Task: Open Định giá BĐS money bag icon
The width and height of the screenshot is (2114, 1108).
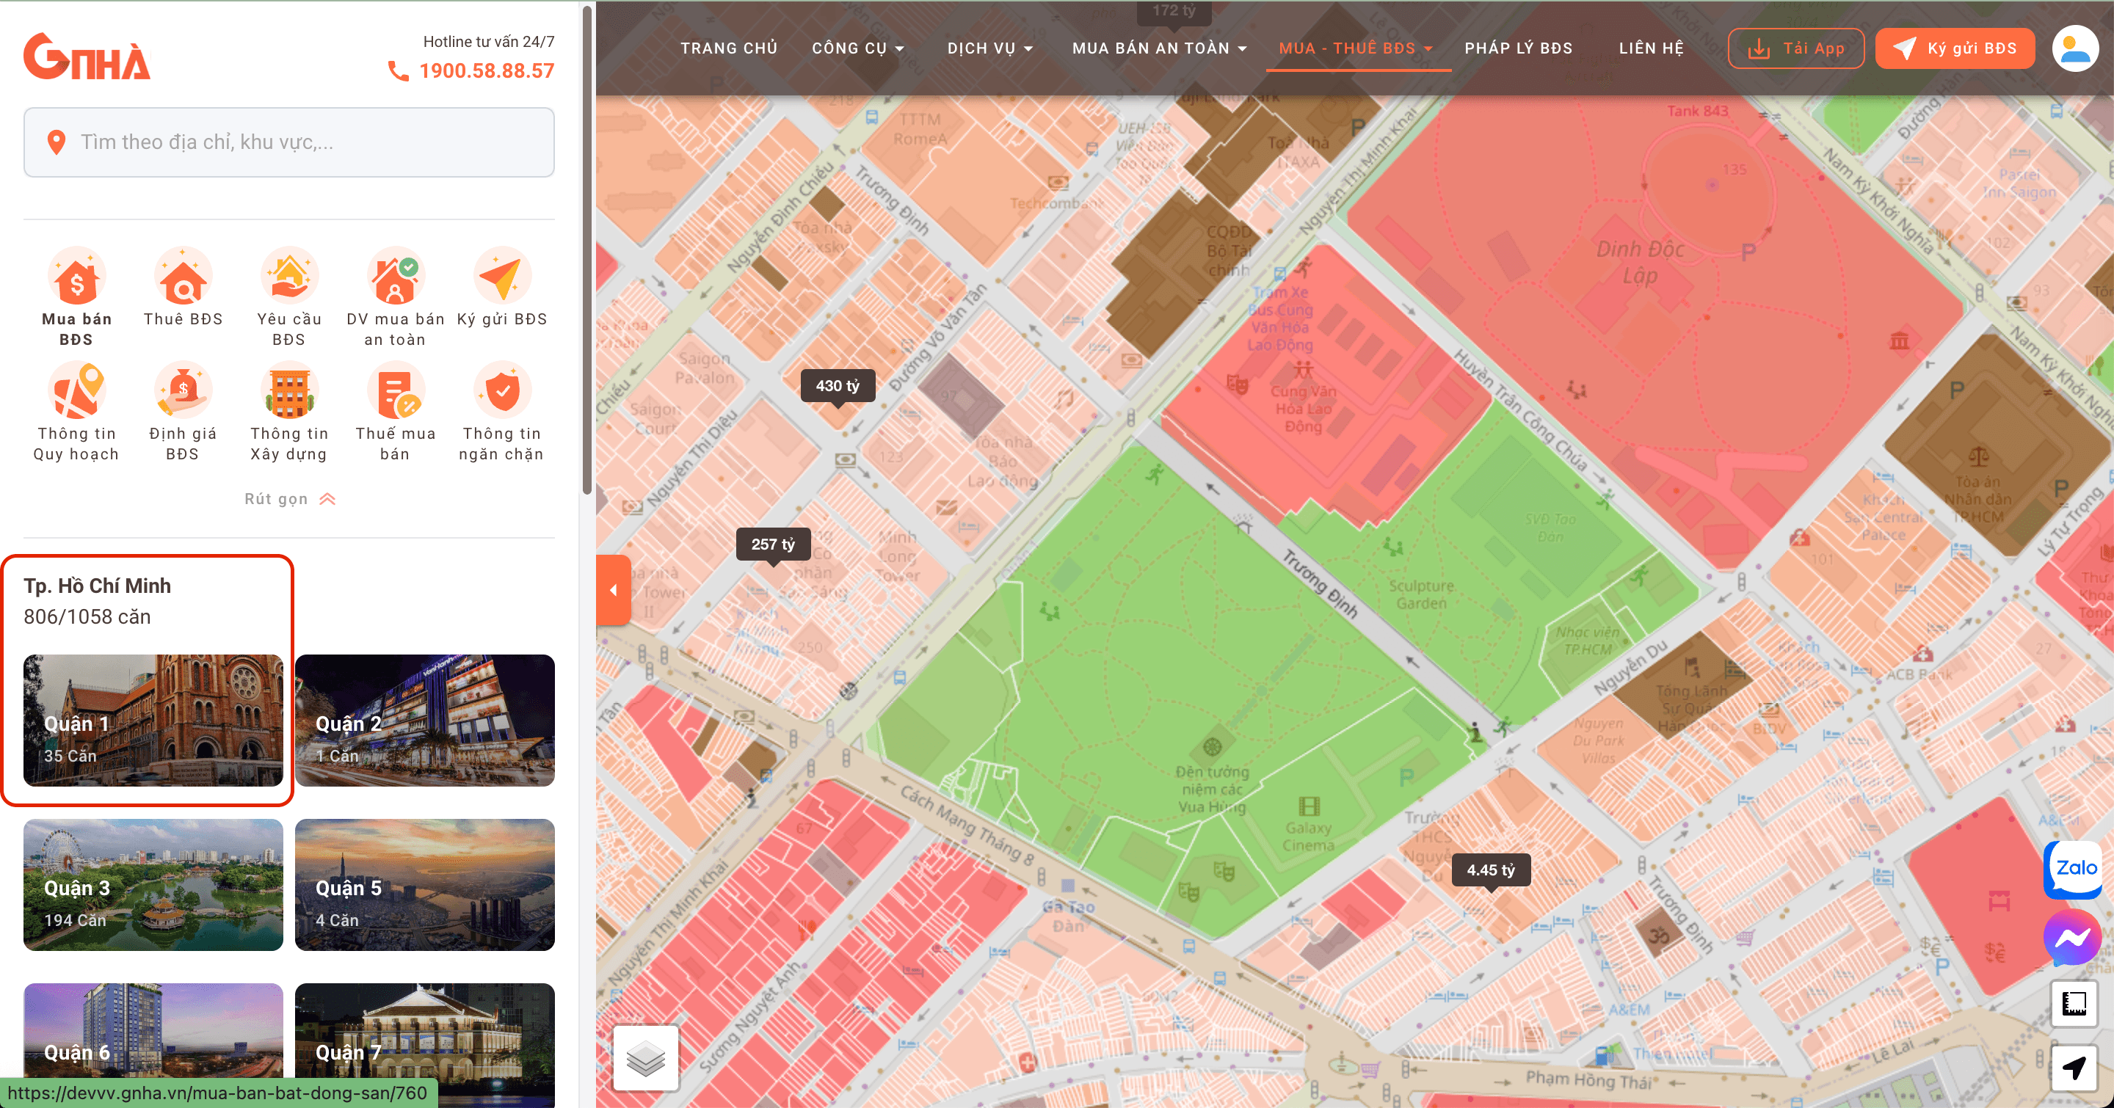Action: click(183, 391)
